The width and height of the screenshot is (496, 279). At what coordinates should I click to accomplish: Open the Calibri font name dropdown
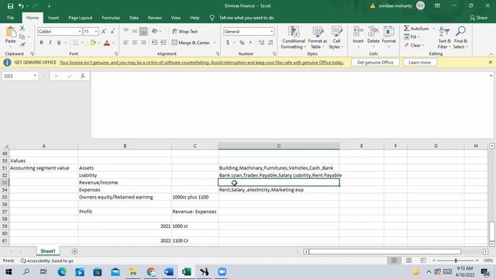tap(79, 31)
